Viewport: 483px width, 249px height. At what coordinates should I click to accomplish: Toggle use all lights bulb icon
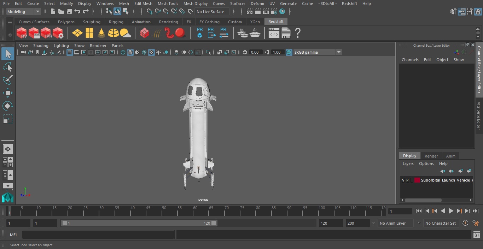click(158, 52)
